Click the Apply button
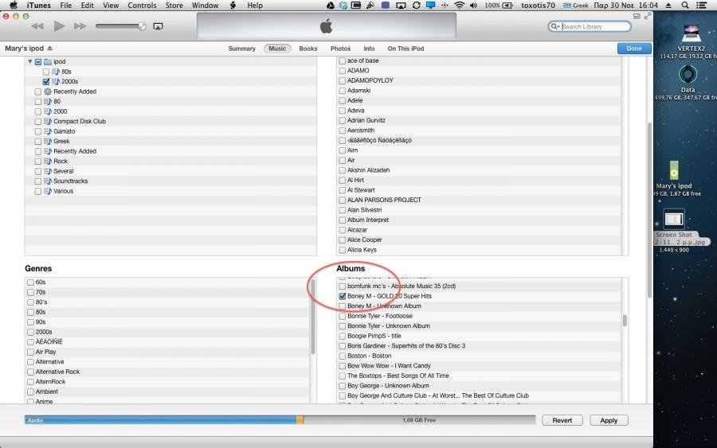The image size is (717, 448). [x=609, y=420]
